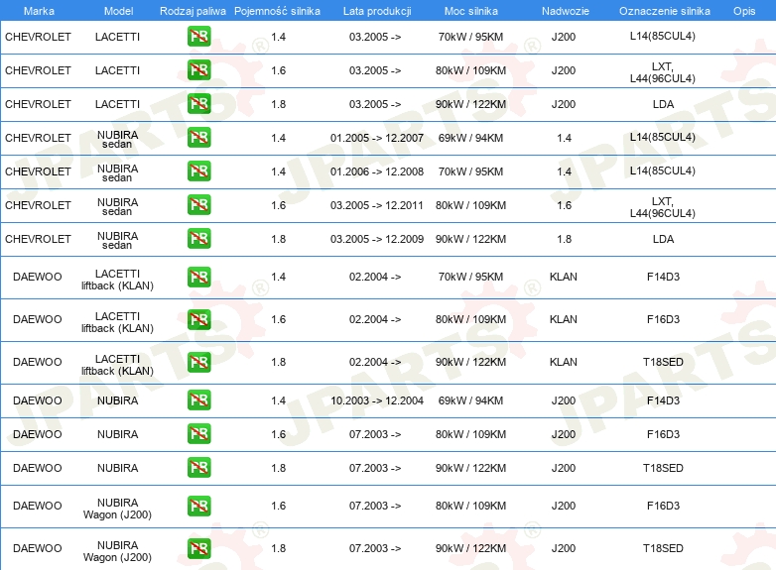Click LACETTI model in 03.2005 1.8 row
Viewport: 776px width, 570px height.
tap(117, 104)
